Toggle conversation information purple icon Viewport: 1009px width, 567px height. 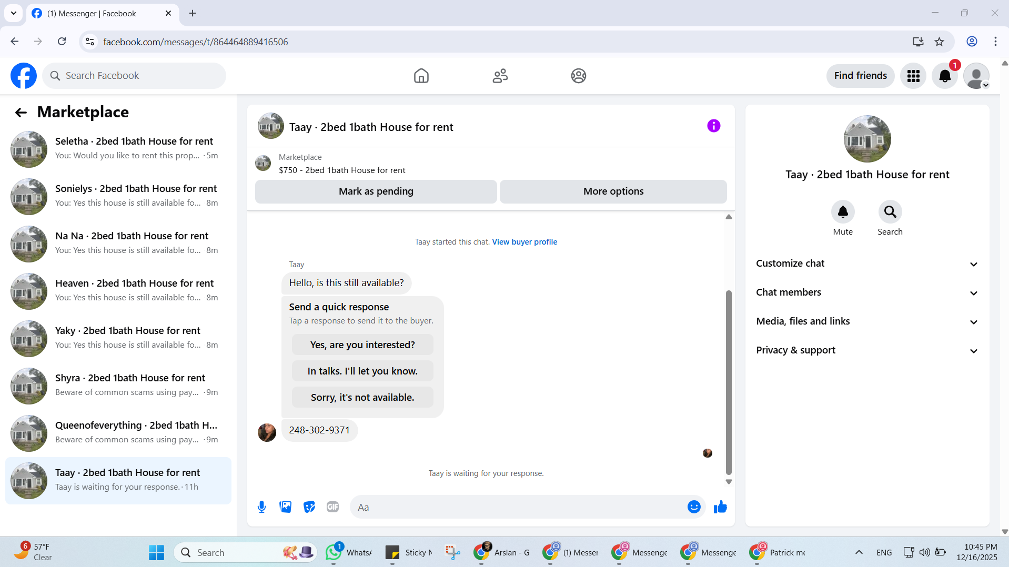[x=713, y=126]
